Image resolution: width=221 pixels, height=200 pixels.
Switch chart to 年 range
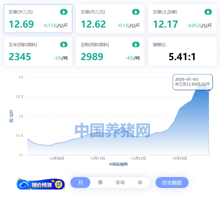(140, 183)
